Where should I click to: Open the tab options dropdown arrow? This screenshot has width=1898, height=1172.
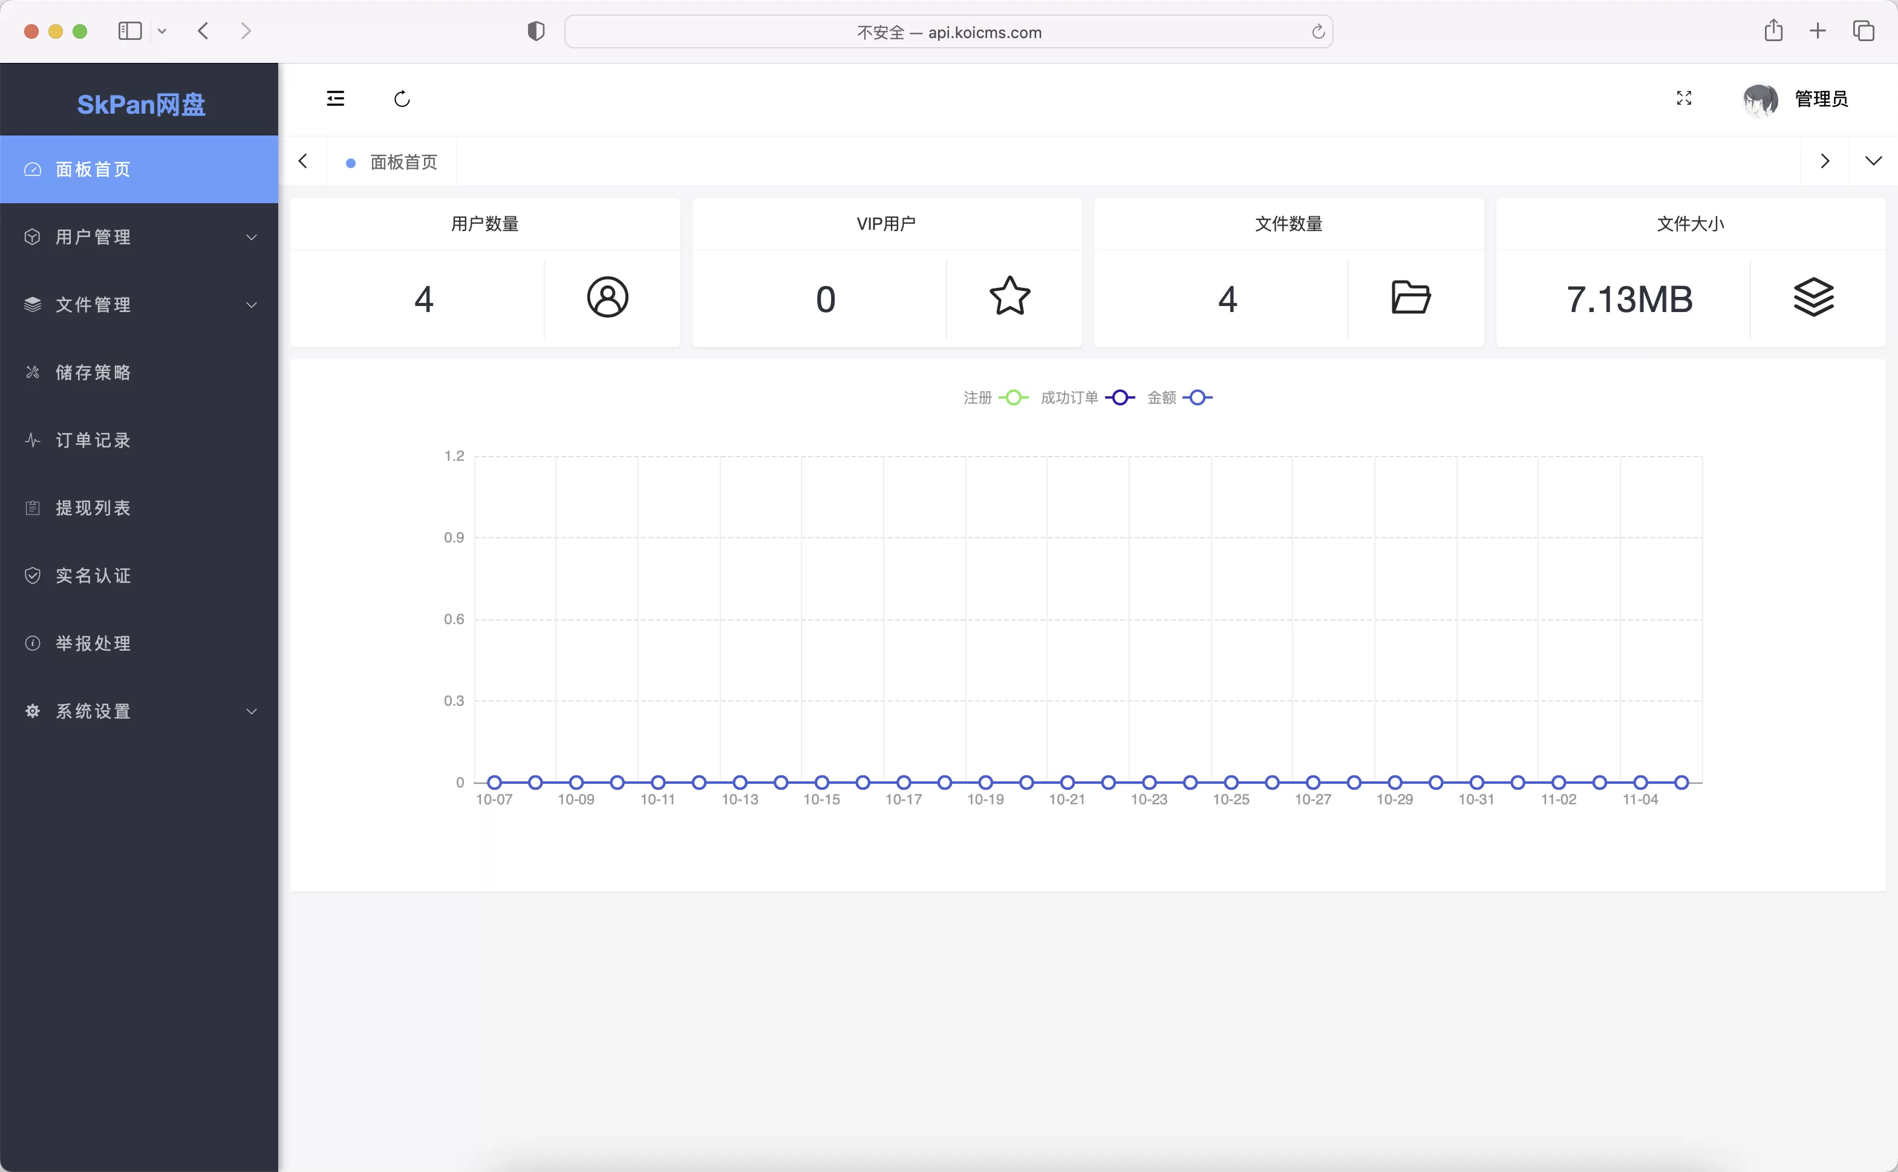(x=1873, y=161)
